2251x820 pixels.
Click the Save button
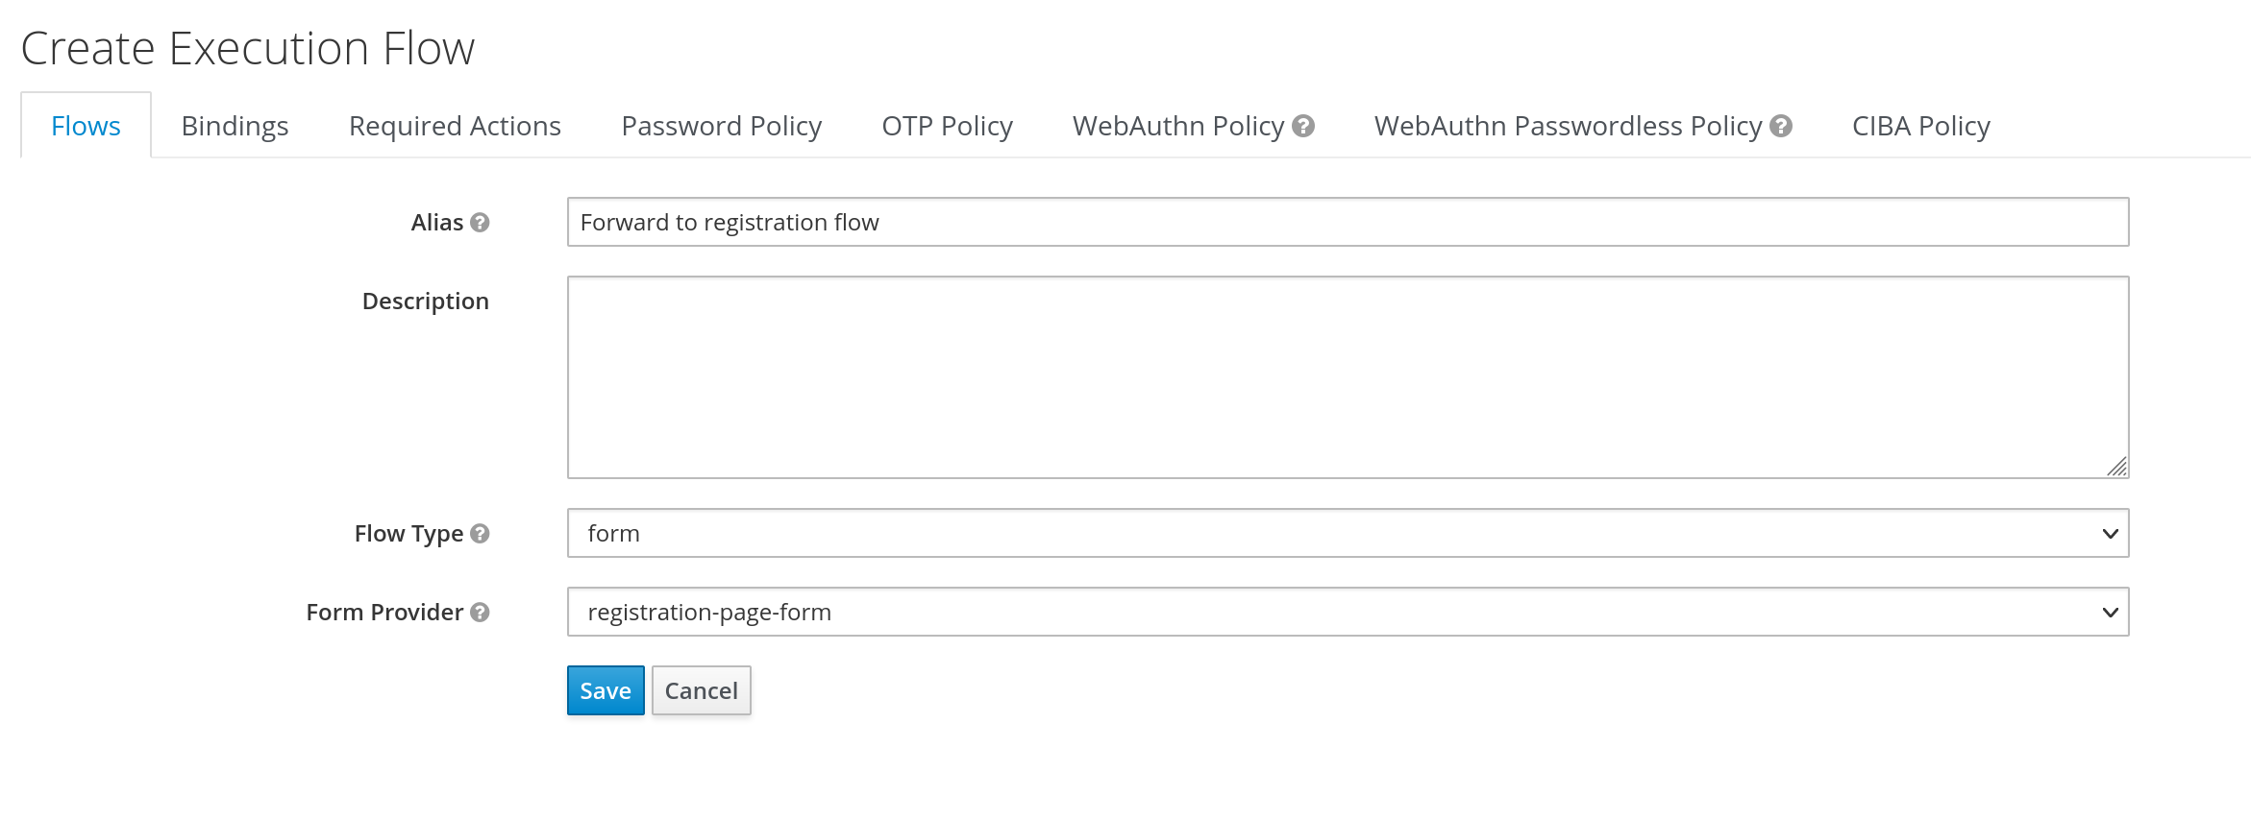pyautogui.click(x=605, y=689)
